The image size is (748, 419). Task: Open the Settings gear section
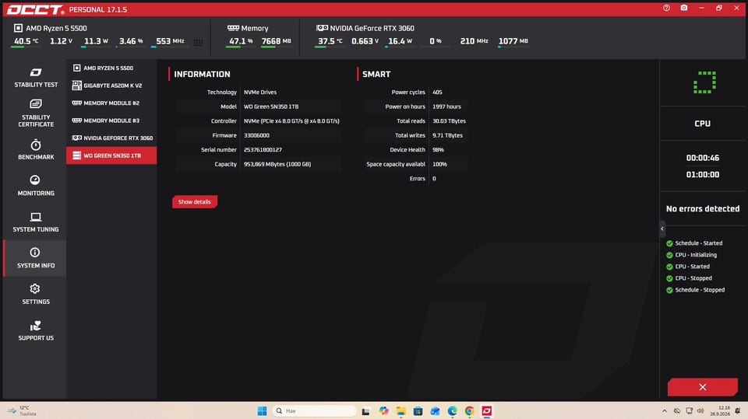tap(35, 295)
